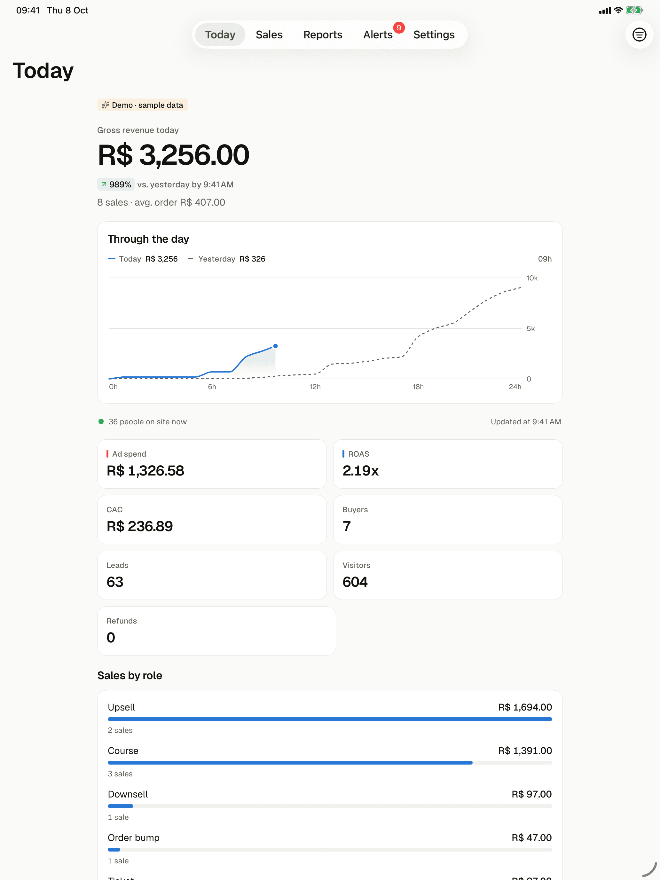Open the filter menu icon at top right
This screenshot has height=880, width=660.
(x=639, y=35)
